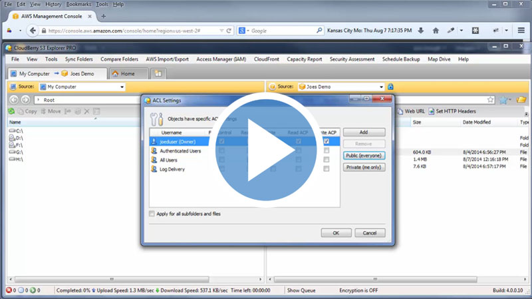Toggle Write ACP checkbox for Joeduser owner
This screenshot has height=299, width=532.
[x=326, y=141]
